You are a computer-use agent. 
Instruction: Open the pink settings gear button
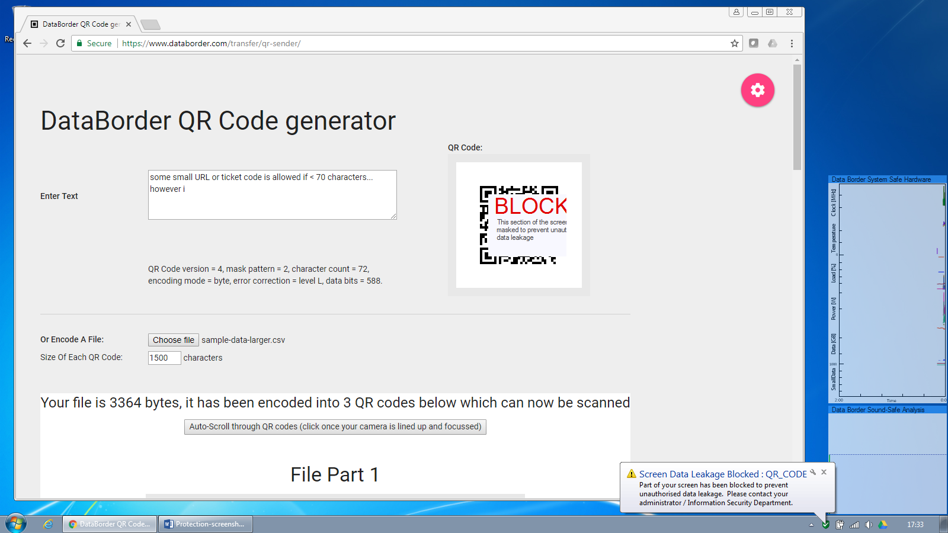click(757, 90)
